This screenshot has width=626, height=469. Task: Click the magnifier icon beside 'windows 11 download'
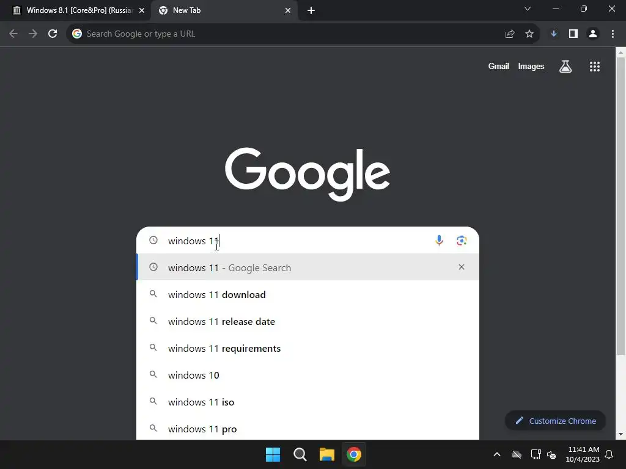click(x=153, y=294)
